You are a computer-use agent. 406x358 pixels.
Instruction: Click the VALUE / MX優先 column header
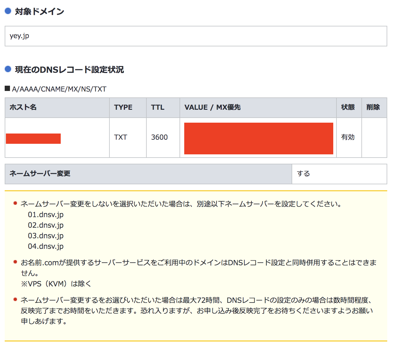coord(212,107)
